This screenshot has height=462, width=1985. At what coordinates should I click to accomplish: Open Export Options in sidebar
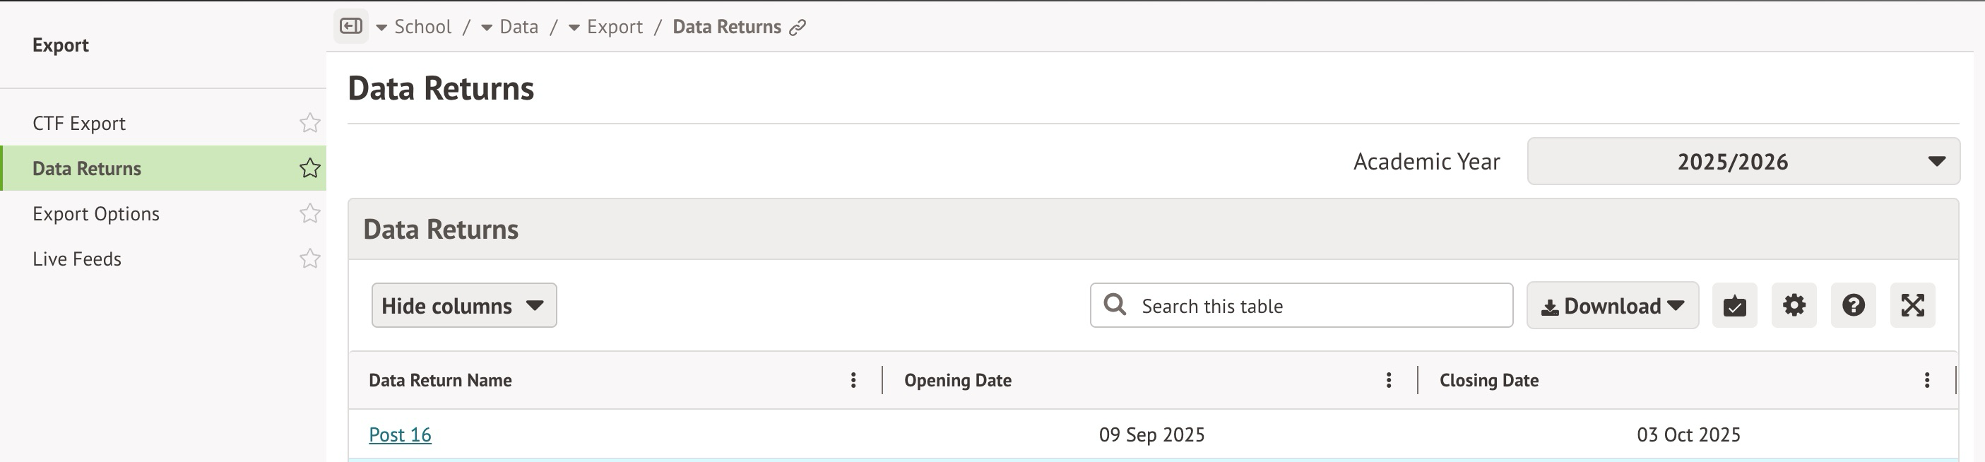click(96, 214)
